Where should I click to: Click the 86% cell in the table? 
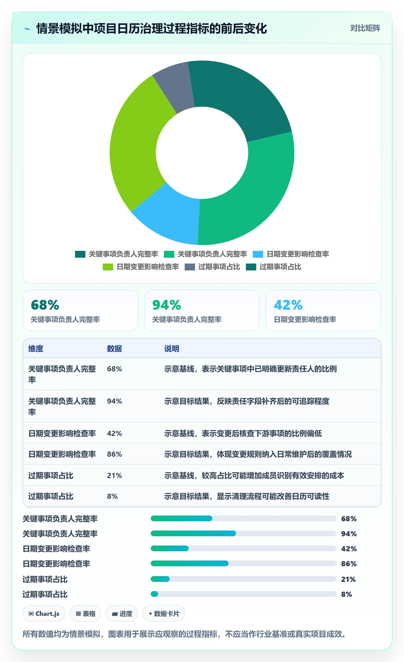click(115, 454)
